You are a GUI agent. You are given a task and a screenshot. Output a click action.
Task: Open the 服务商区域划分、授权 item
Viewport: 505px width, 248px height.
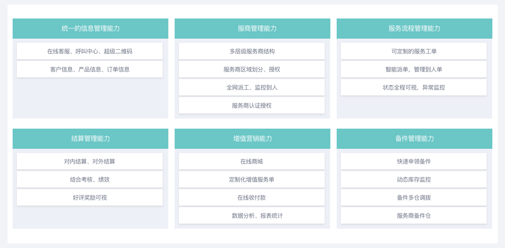pyautogui.click(x=252, y=69)
